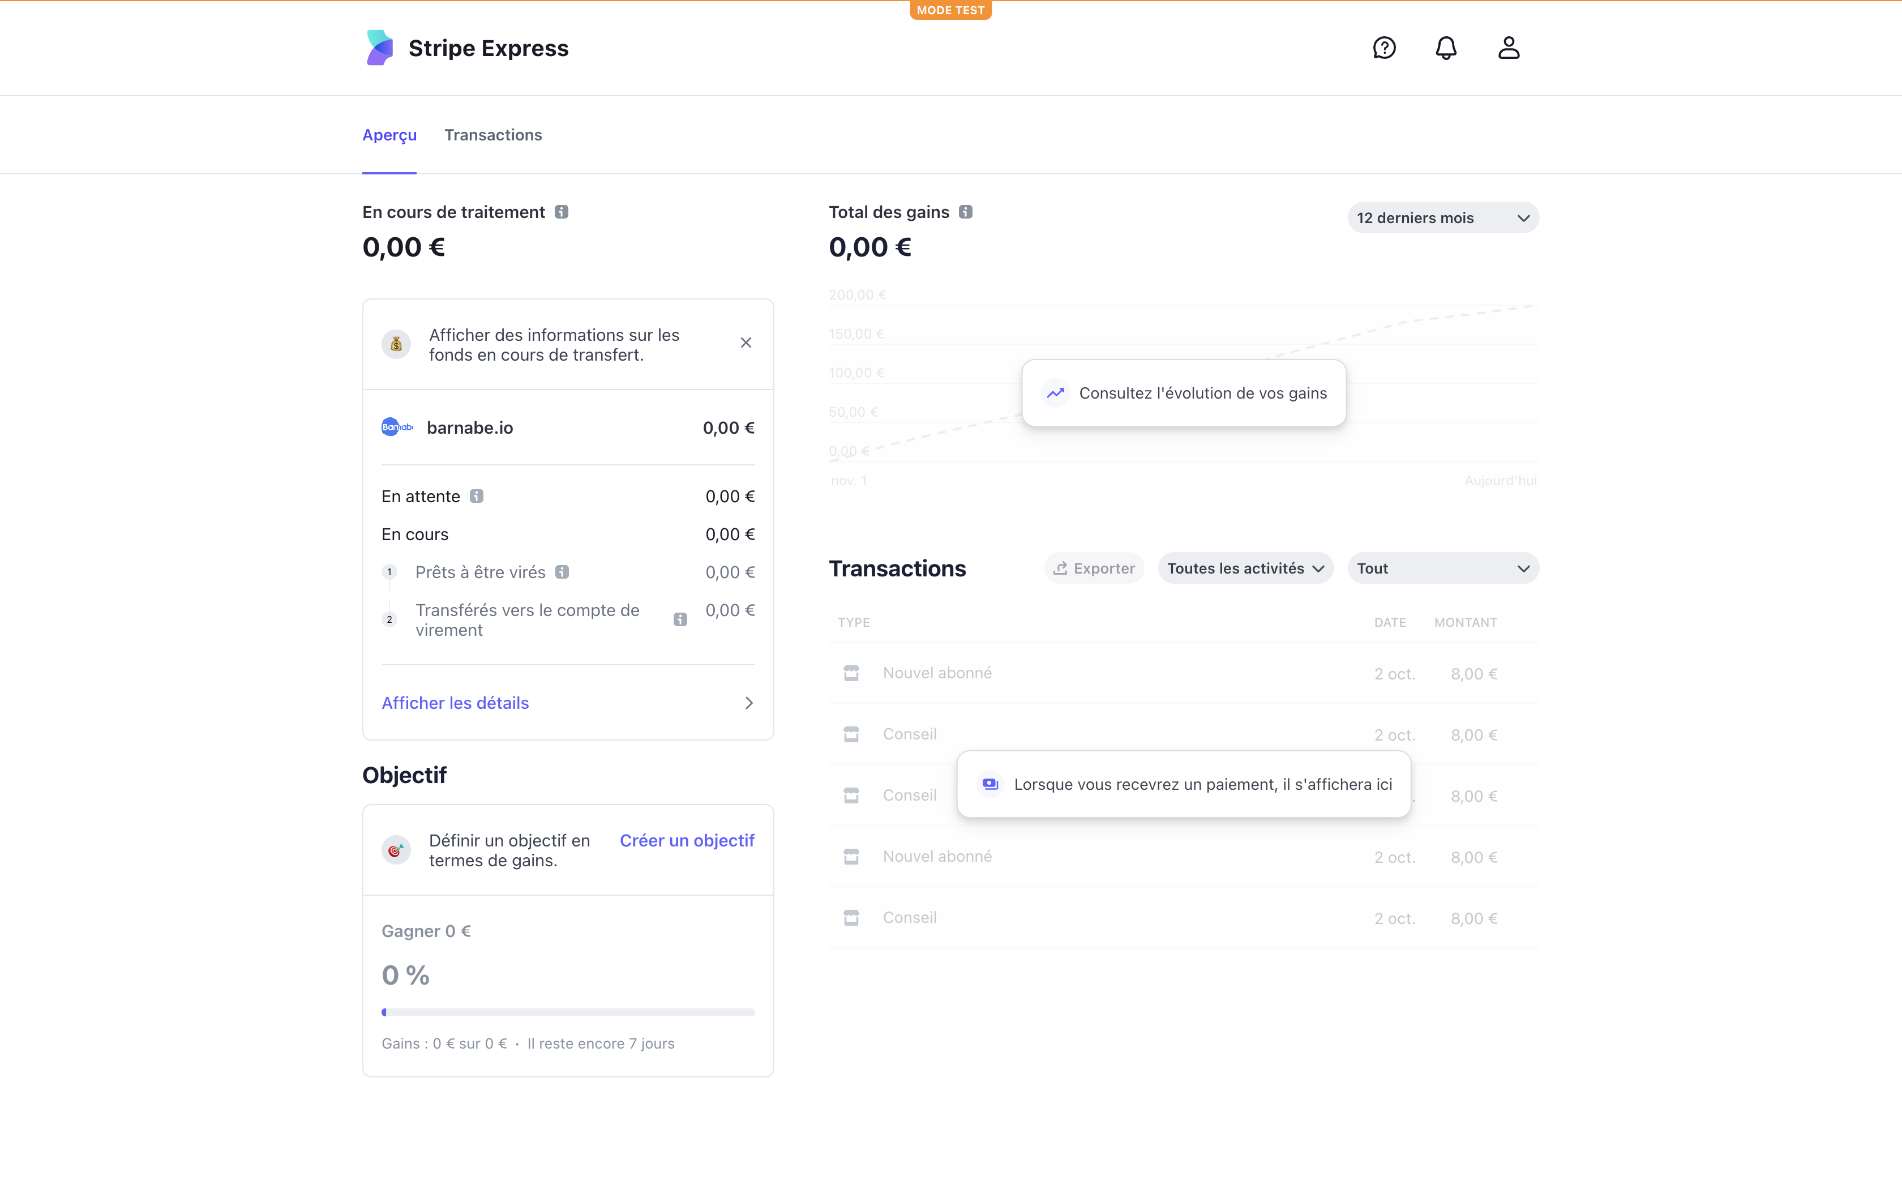Viewport: 1902px width, 1189px height.
Task: Click the TYPE column header
Action: point(854,622)
